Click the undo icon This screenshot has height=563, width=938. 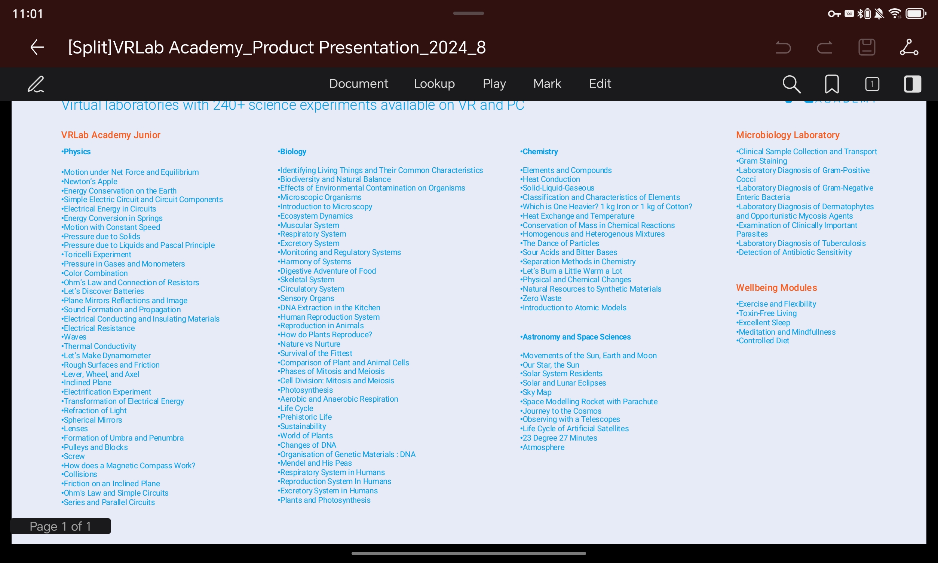pos(783,48)
